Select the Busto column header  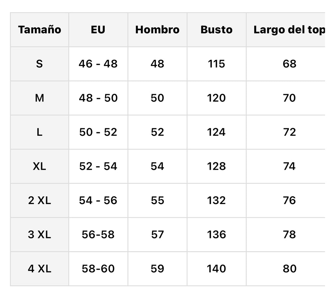217,30
